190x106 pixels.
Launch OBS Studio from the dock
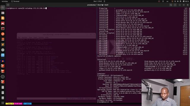coord(3,77)
